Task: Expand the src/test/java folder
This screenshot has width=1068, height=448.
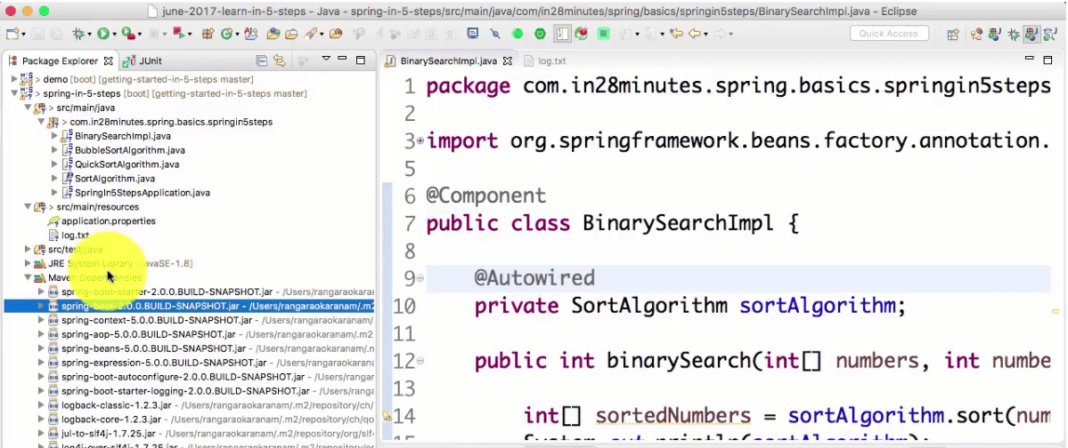Action: pos(28,250)
